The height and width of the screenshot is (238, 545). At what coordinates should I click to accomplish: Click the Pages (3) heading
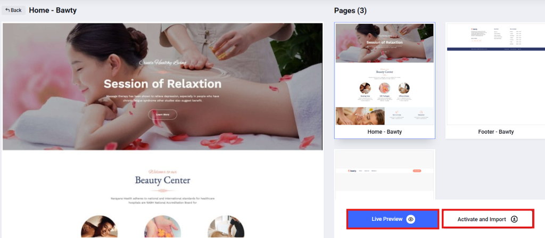coord(350,11)
